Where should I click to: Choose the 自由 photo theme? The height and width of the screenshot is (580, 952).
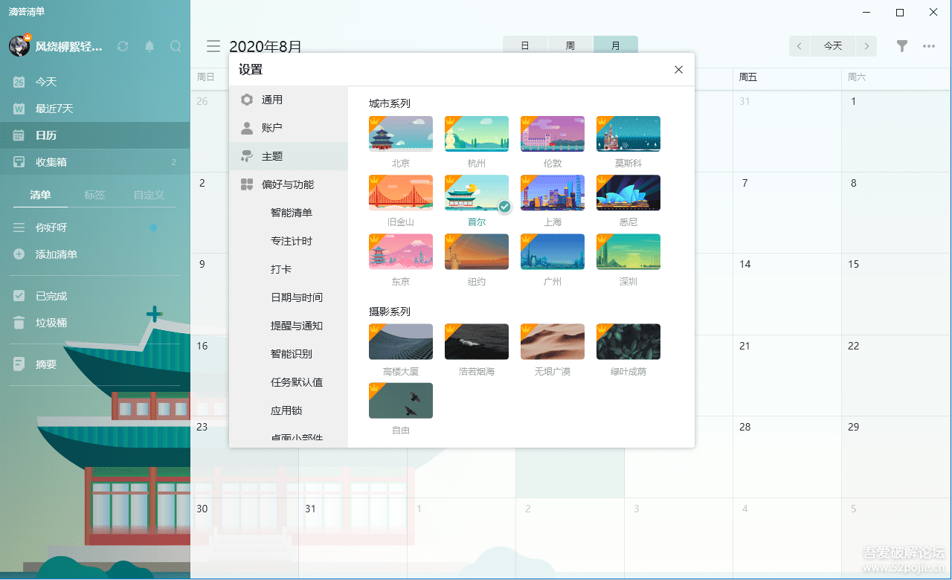pyautogui.click(x=401, y=401)
